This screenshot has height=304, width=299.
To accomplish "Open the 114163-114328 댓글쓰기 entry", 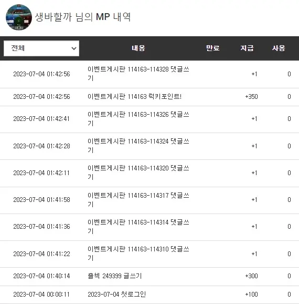I will pos(138,74).
